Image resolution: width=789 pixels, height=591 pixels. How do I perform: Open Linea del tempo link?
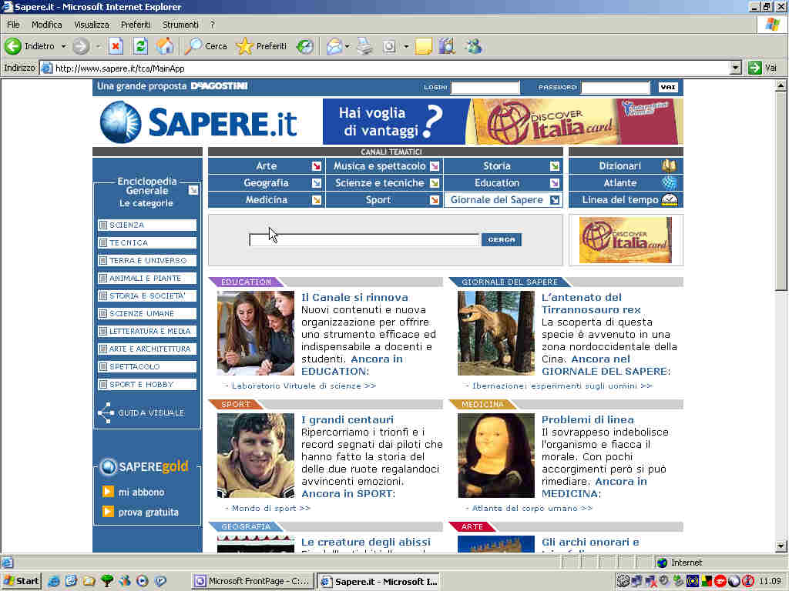626,200
